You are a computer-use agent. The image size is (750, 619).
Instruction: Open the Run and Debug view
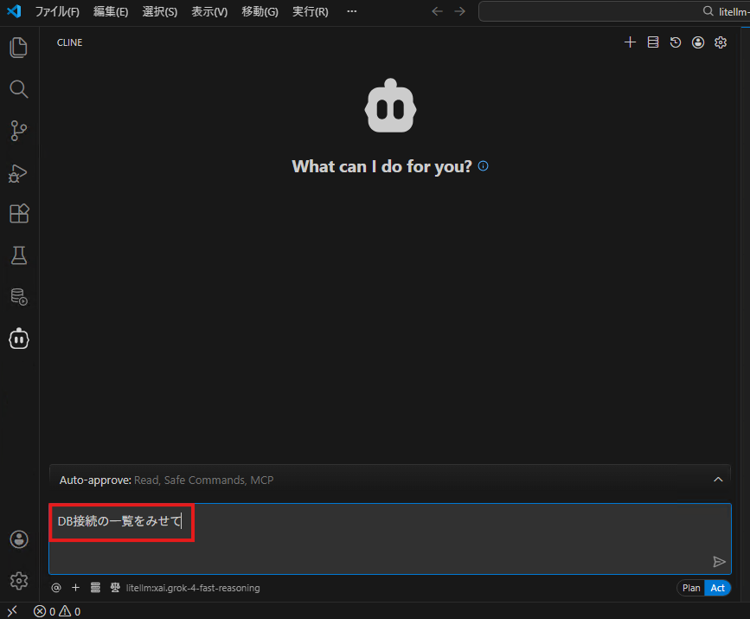[19, 173]
